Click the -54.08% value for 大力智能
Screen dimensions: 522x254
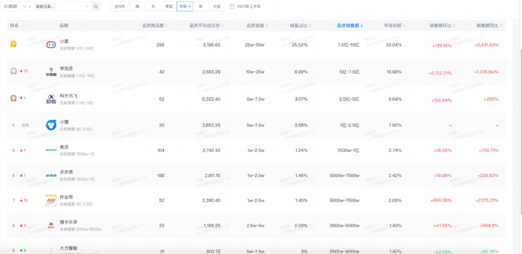(x=442, y=252)
